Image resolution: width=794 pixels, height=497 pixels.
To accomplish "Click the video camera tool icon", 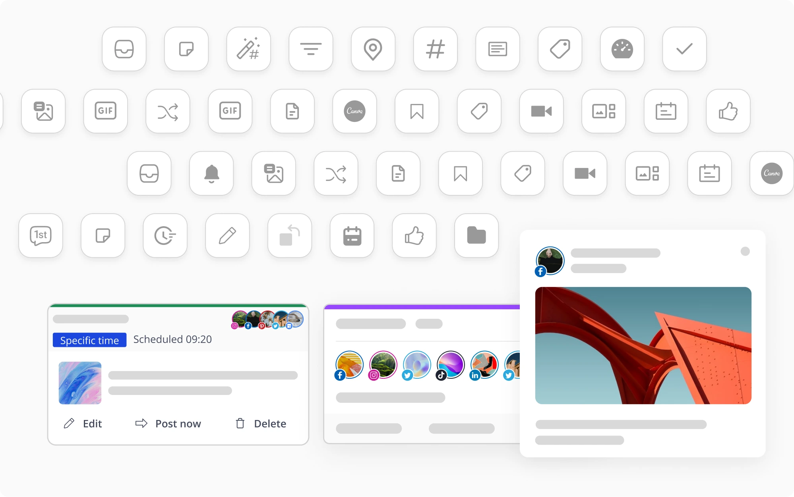I will (x=541, y=111).
